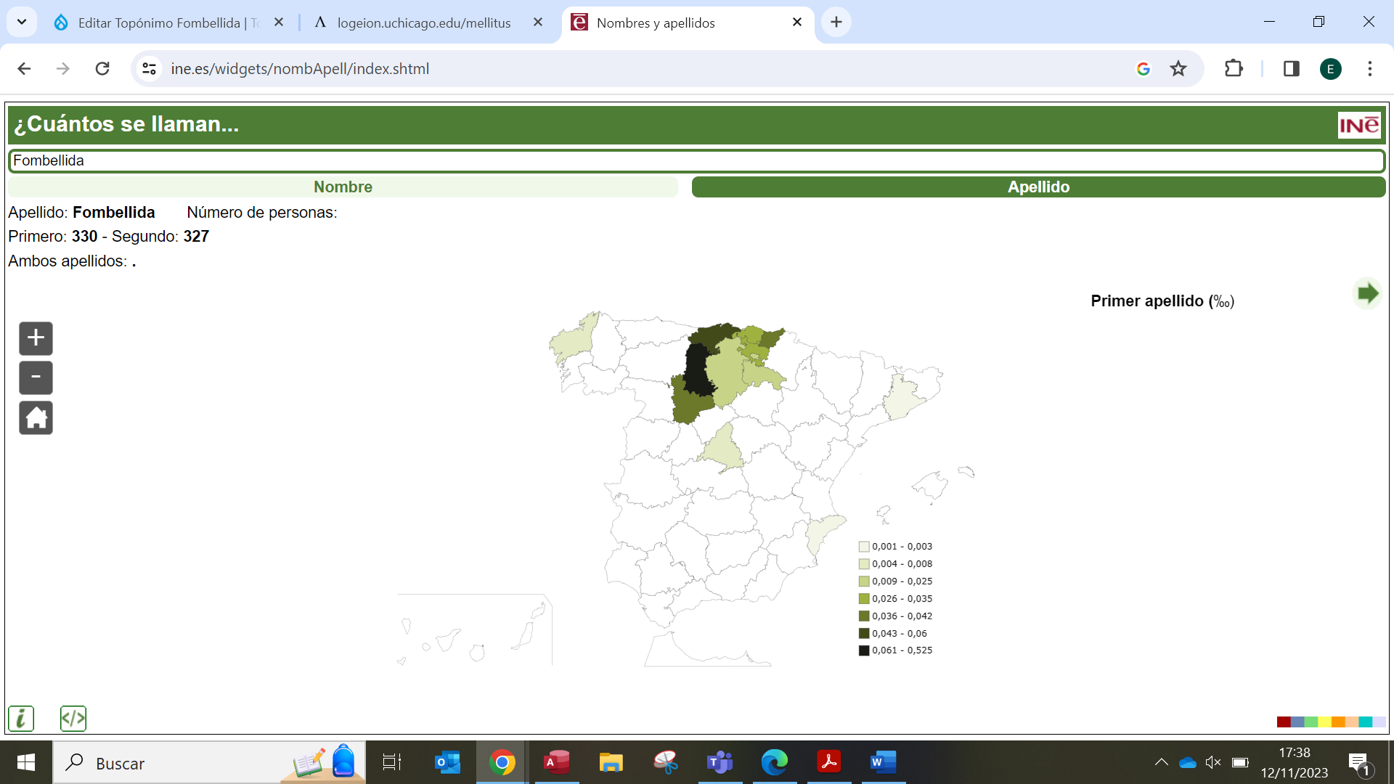The height and width of the screenshot is (784, 1394).
Task: Switch to logeion.uchicago.edu tab
Action: [423, 23]
